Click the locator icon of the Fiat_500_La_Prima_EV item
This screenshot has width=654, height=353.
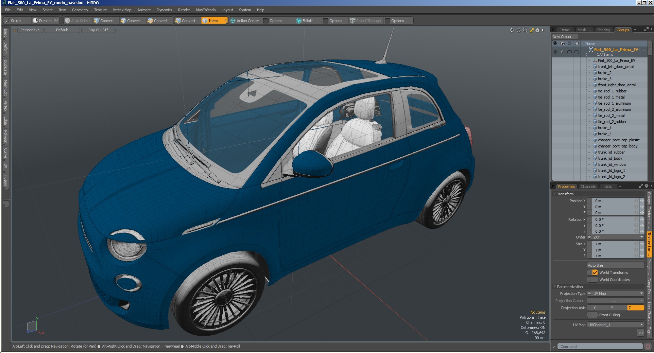pos(595,61)
